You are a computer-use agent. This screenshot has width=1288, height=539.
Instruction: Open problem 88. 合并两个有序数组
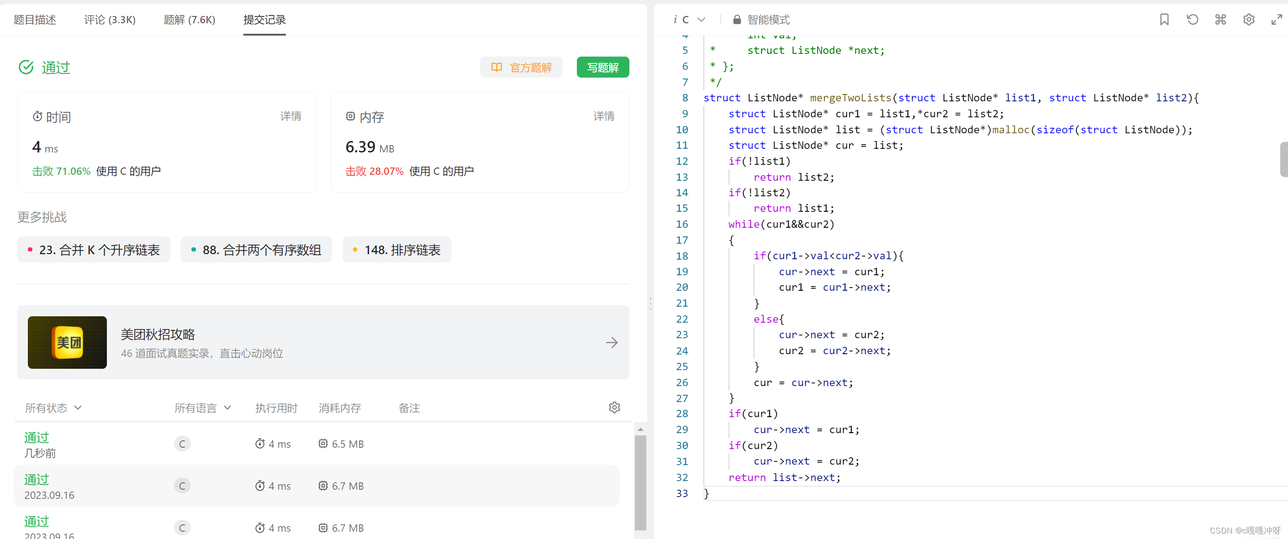tap(256, 249)
